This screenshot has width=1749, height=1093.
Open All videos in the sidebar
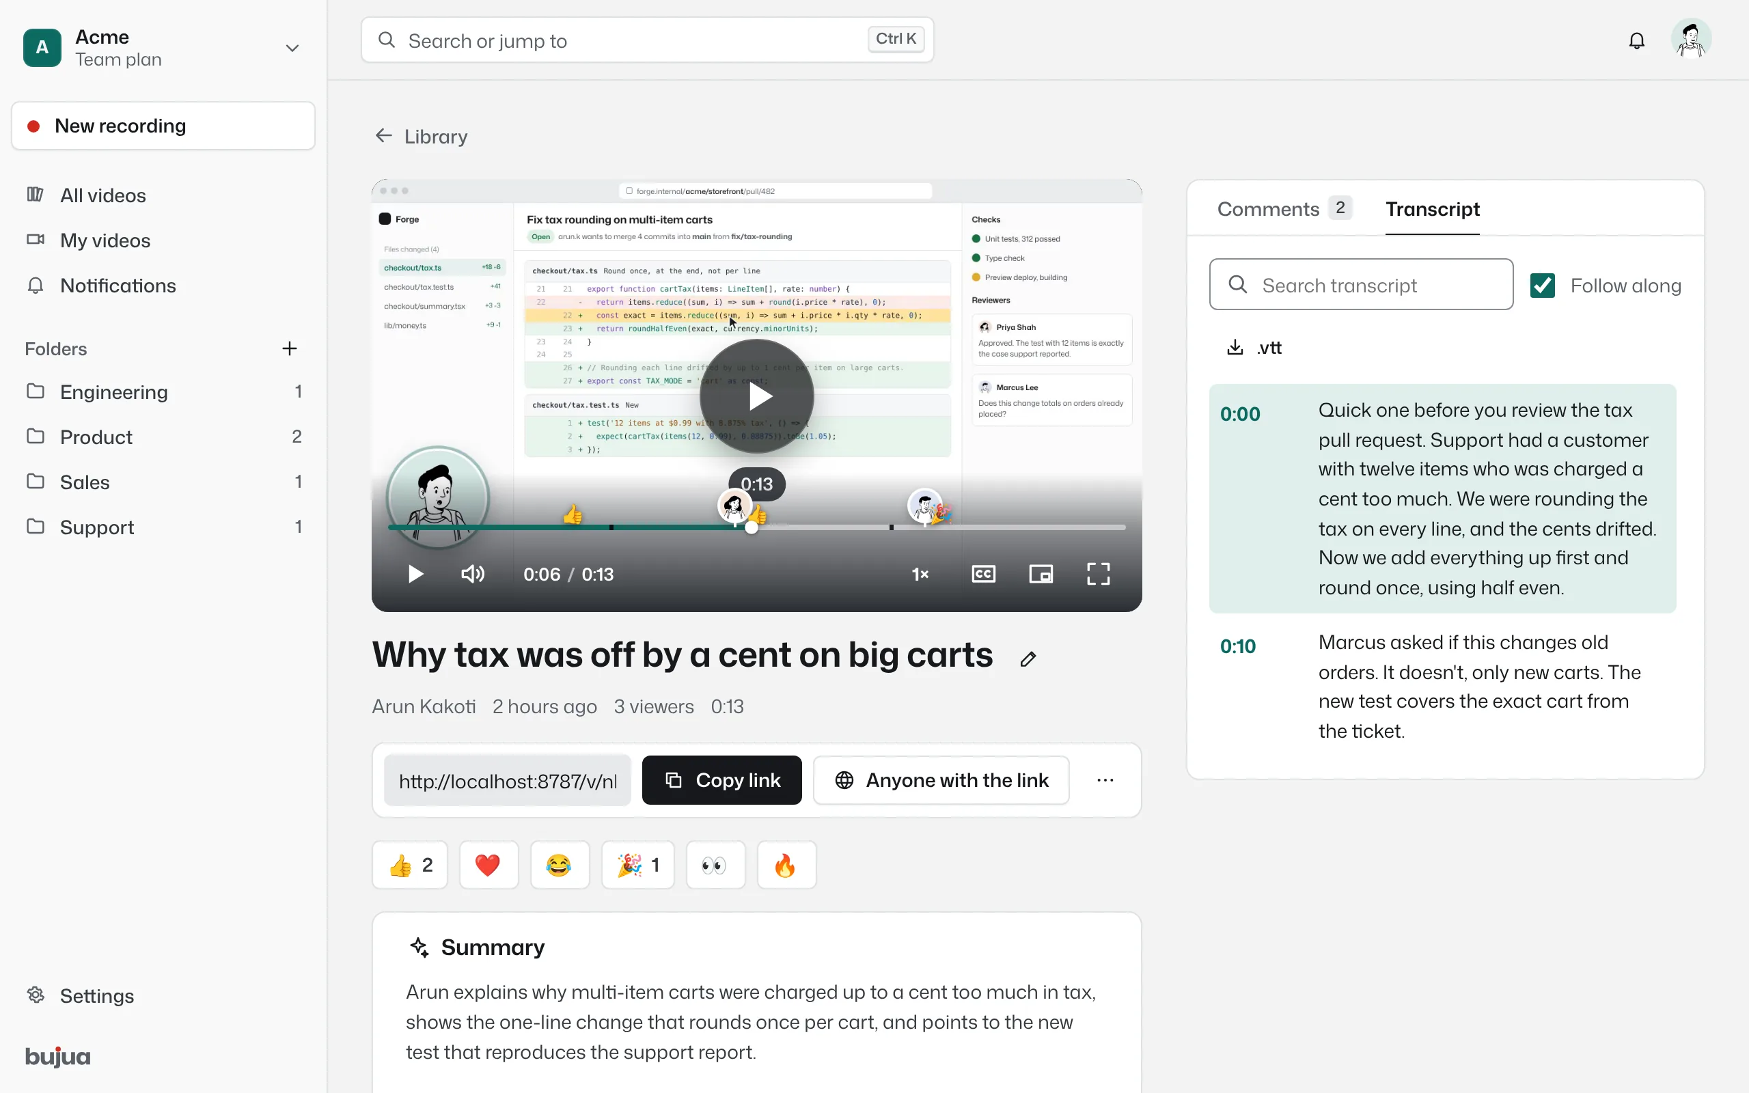(163, 195)
